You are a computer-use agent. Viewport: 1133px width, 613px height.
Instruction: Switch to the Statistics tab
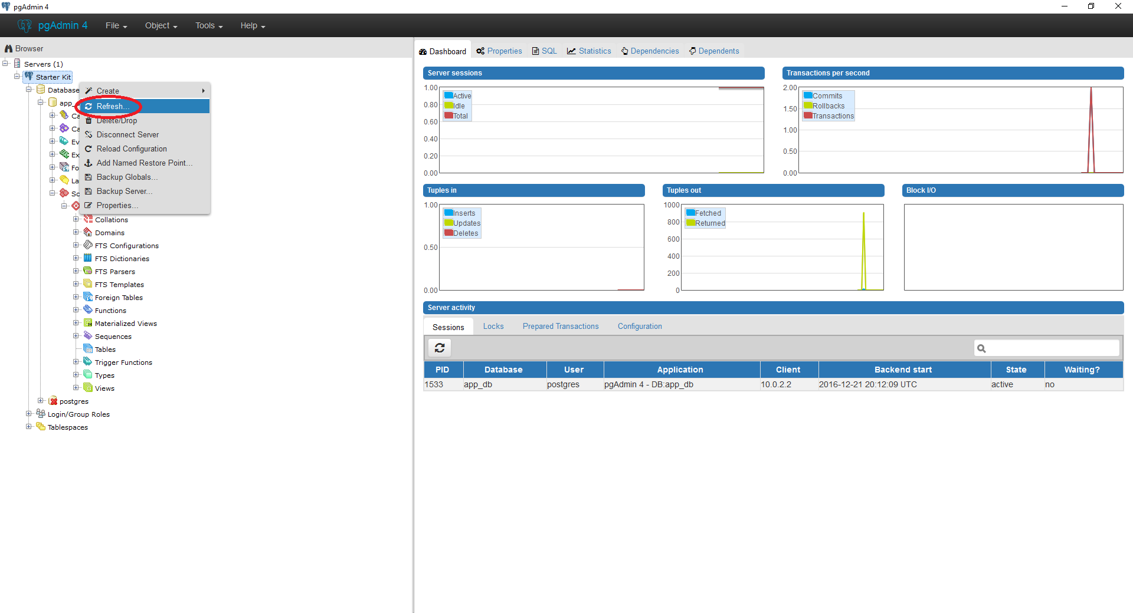pos(589,51)
